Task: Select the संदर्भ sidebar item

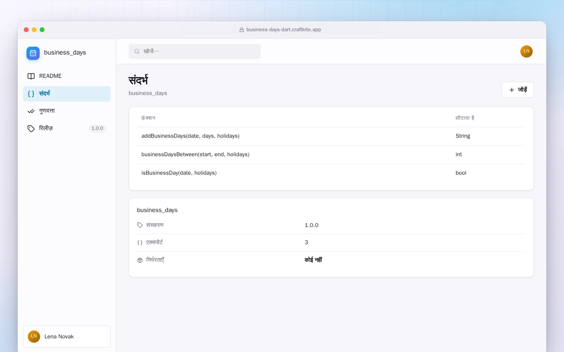Action: point(67,94)
